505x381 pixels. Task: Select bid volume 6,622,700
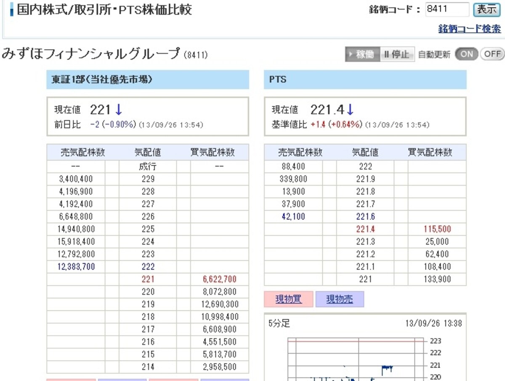click(220, 279)
